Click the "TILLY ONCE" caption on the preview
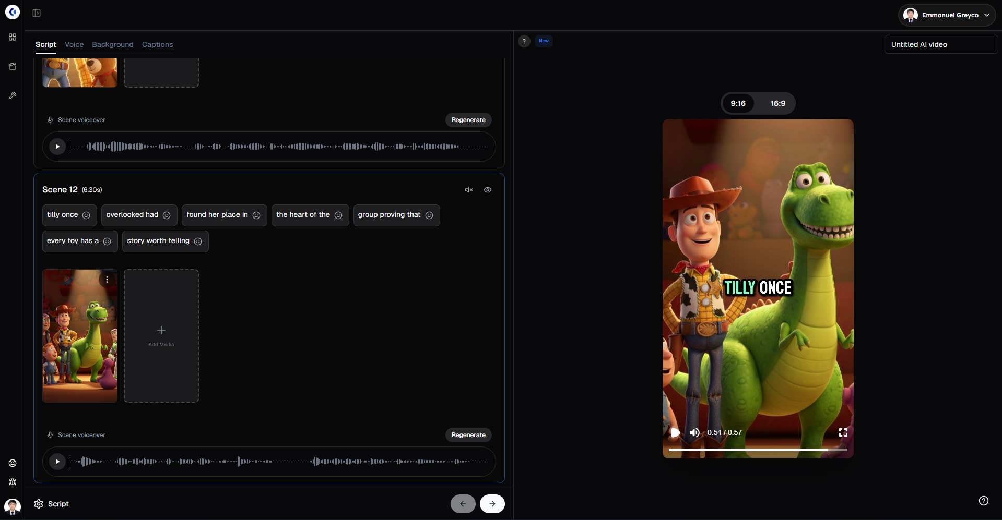The image size is (1002, 520). pos(758,288)
